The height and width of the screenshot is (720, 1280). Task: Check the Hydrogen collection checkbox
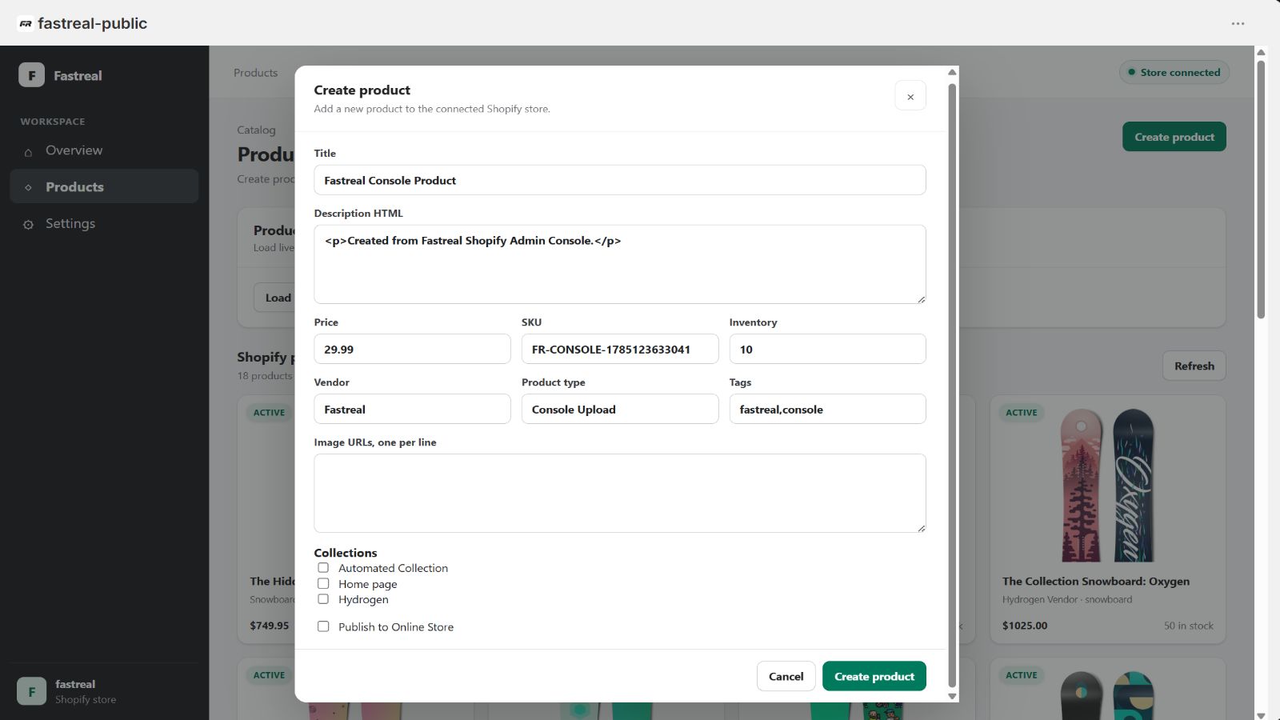pos(323,599)
